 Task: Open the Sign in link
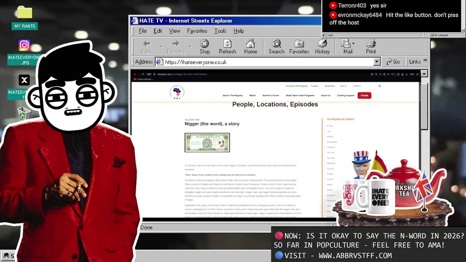[343, 86]
